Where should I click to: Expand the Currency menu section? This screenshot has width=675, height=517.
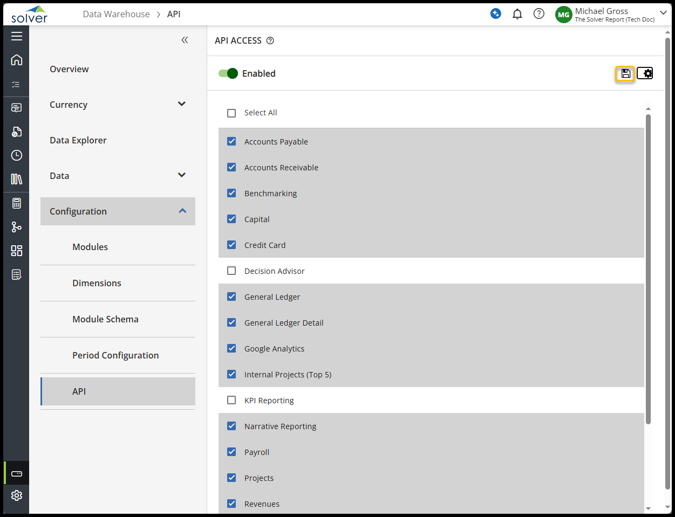(182, 104)
